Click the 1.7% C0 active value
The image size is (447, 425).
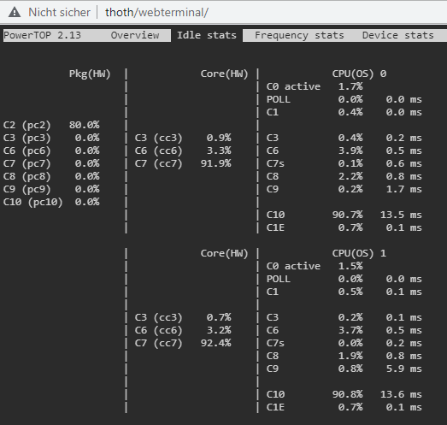350,86
